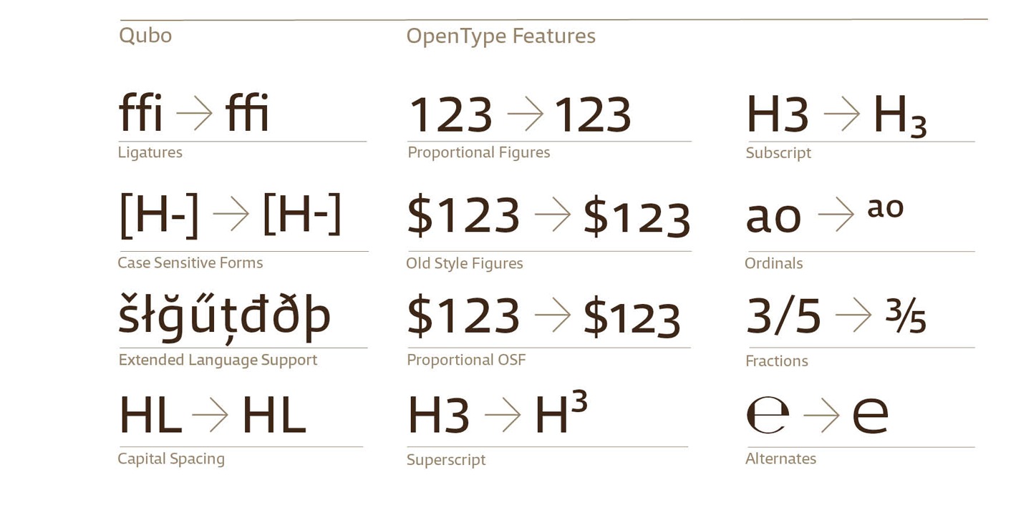Image resolution: width=1031 pixels, height=515 pixels.
Task: Click the arrow in the Old Style Figures example
Action: click(x=552, y=214)
